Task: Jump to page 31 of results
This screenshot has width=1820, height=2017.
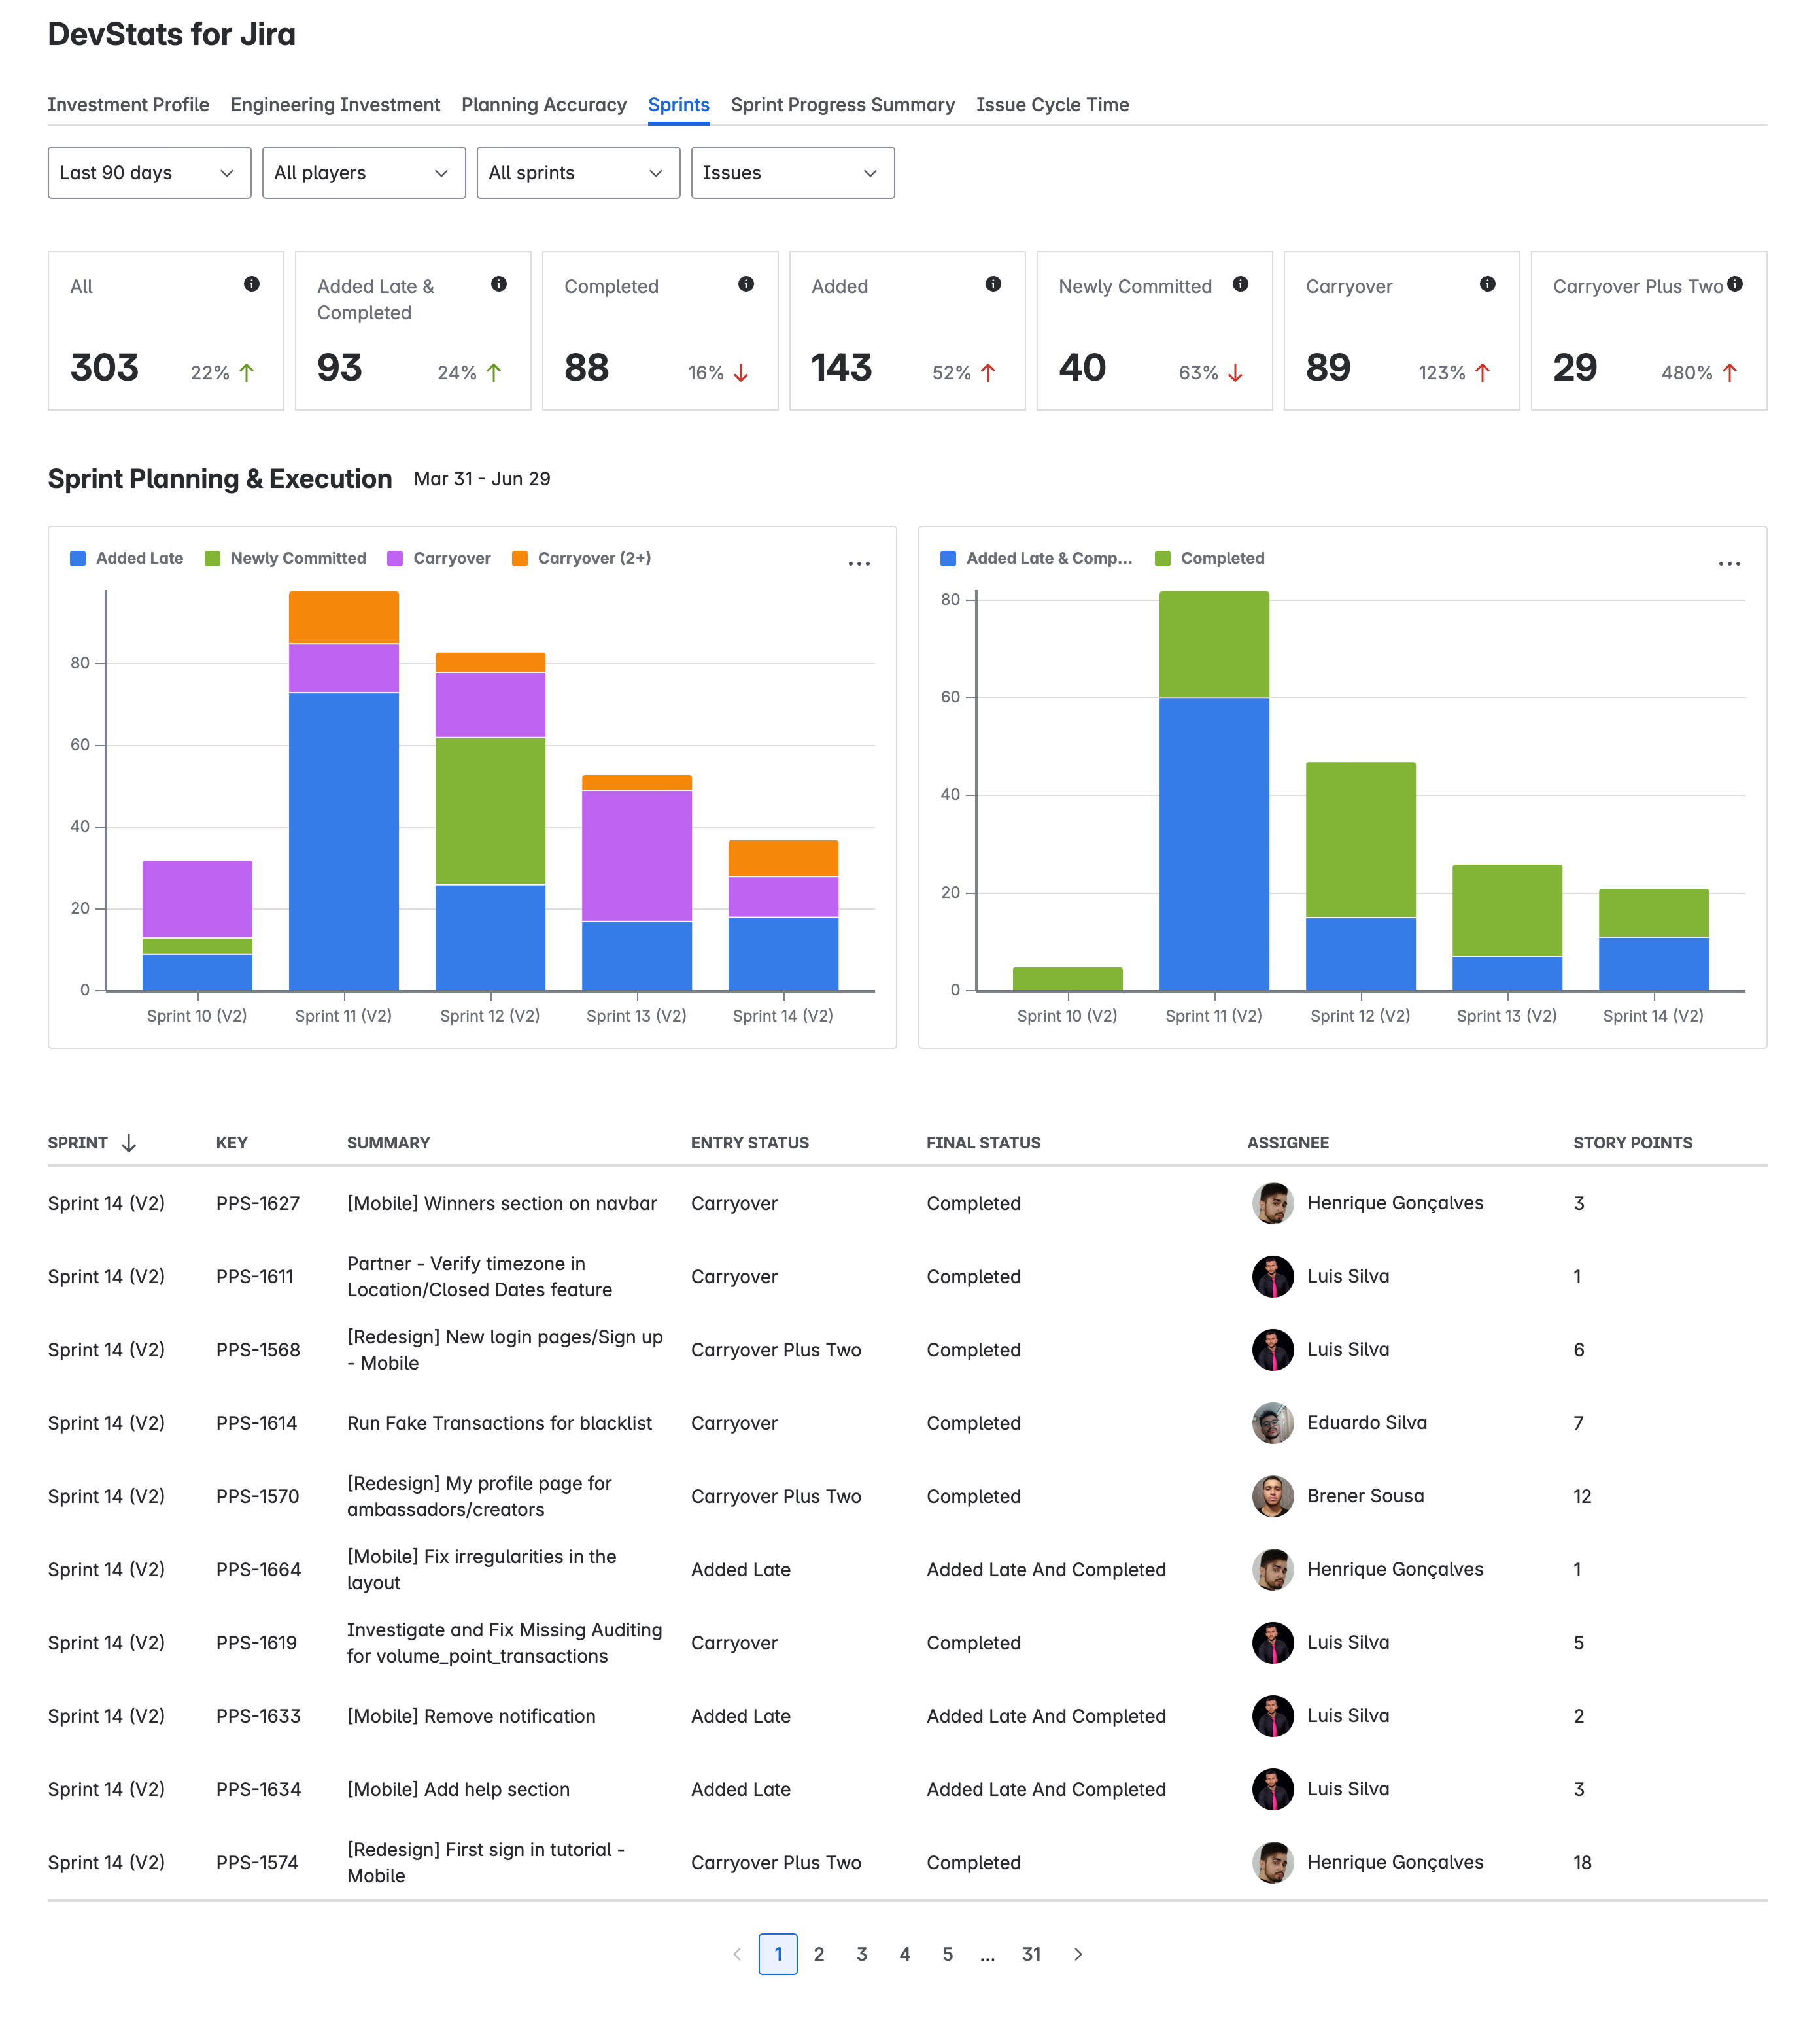Action: (x=1031, y=1954)
